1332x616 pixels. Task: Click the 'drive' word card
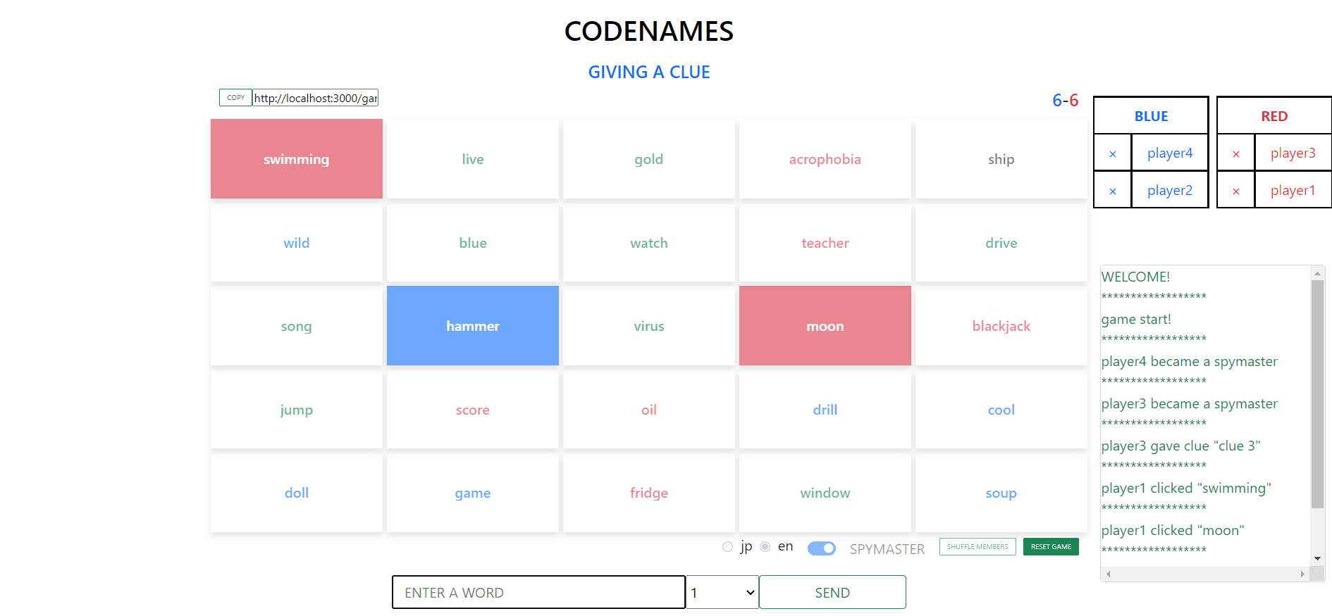point(1001,243)
